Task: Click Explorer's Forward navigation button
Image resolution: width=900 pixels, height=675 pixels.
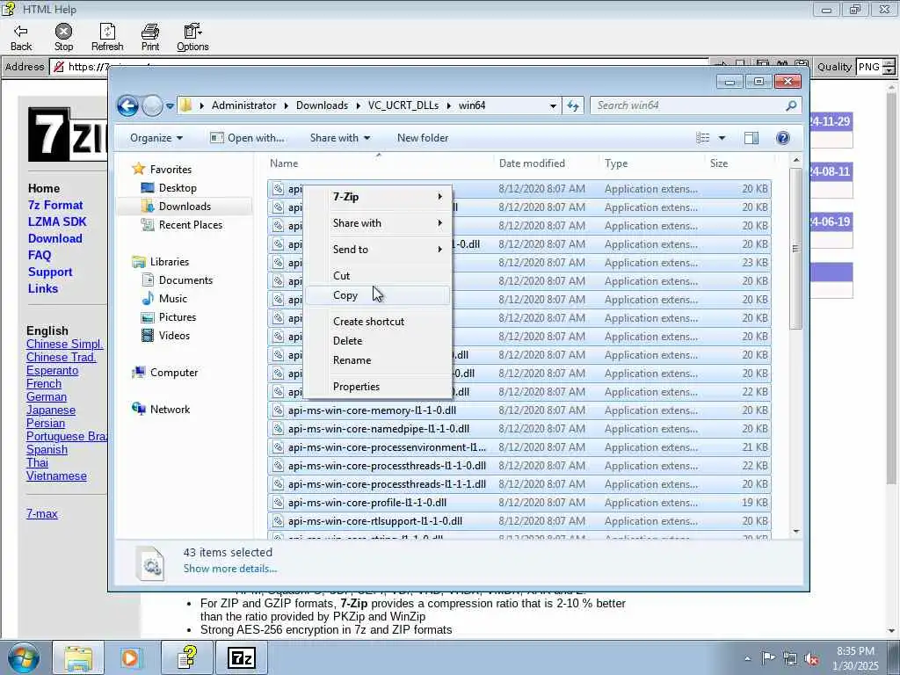Action: click(152, 105)
